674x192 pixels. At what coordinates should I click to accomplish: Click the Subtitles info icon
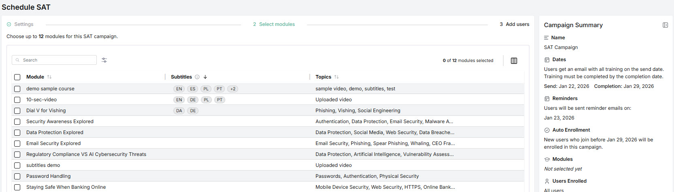197,77
